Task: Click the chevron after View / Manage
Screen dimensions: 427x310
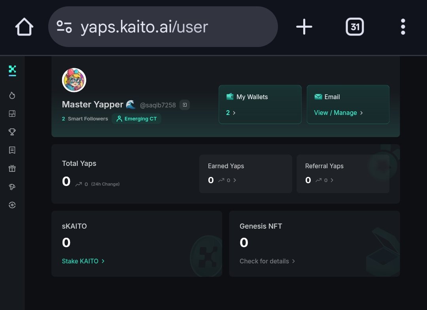Action: [361, 113]
